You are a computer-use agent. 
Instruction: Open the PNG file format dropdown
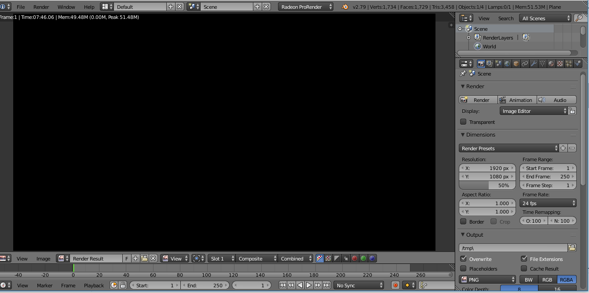[x=487, y=279]
